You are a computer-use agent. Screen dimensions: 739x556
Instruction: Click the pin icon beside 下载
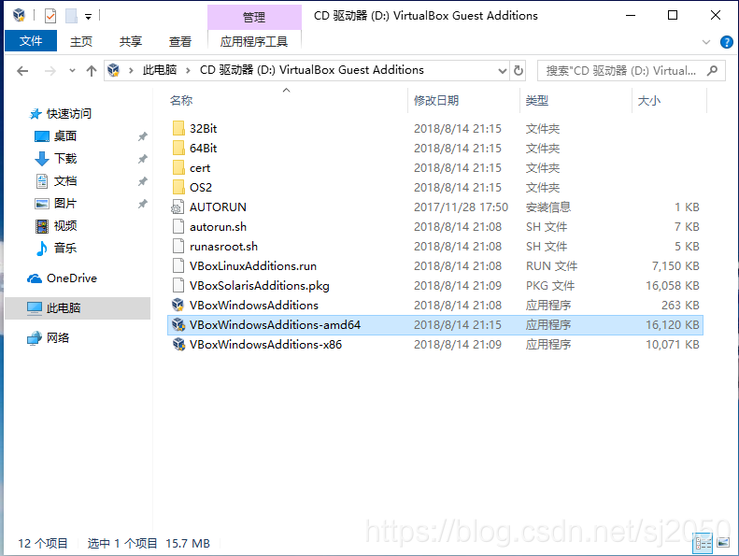click(142, 159)
